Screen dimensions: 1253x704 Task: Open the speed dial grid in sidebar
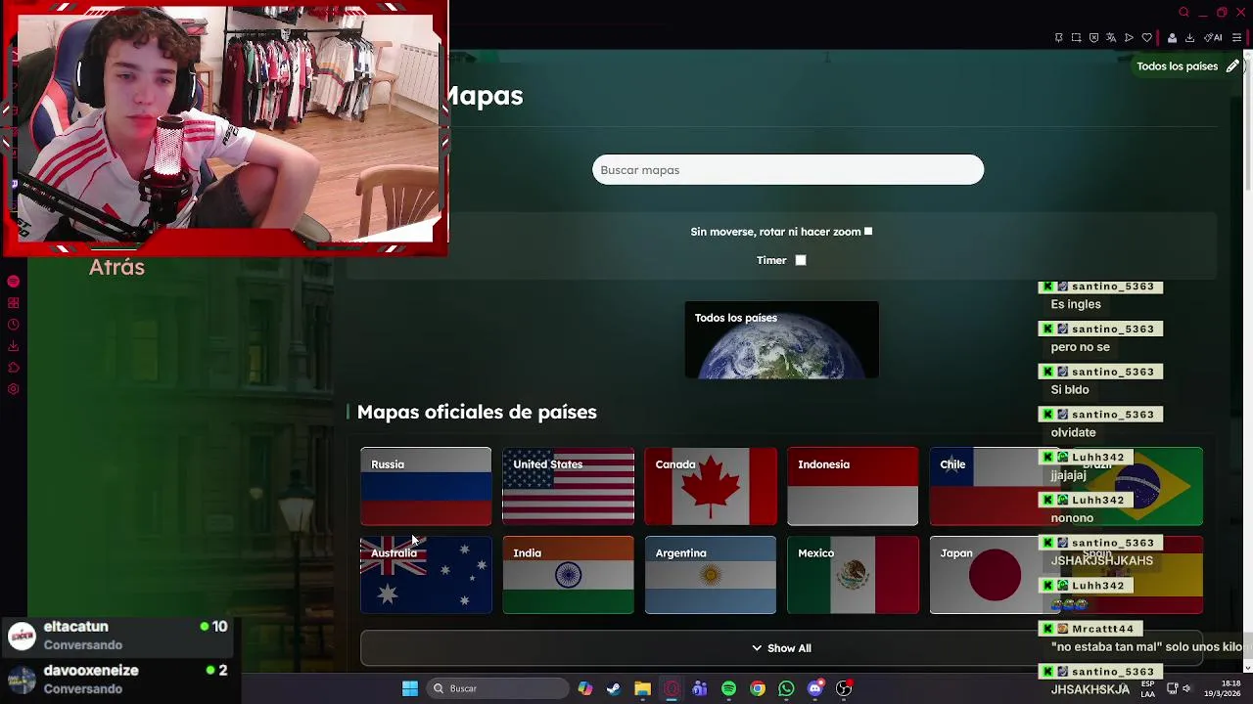click(13, 303)
